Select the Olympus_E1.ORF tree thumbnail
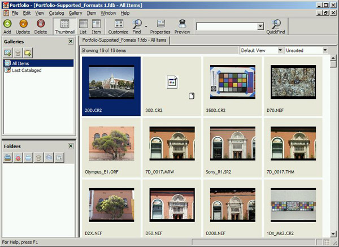This screenshot has width=339, height=247. (x=111, y=148)
